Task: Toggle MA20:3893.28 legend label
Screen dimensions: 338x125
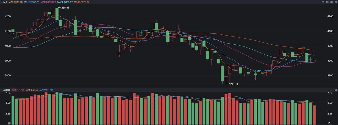Action: coord(48,2)
